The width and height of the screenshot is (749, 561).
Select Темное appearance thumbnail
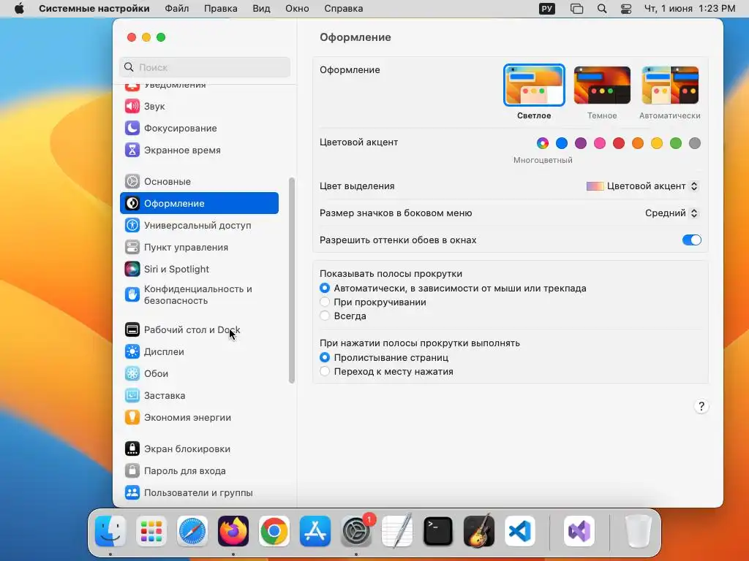click(x=602, y=85)
